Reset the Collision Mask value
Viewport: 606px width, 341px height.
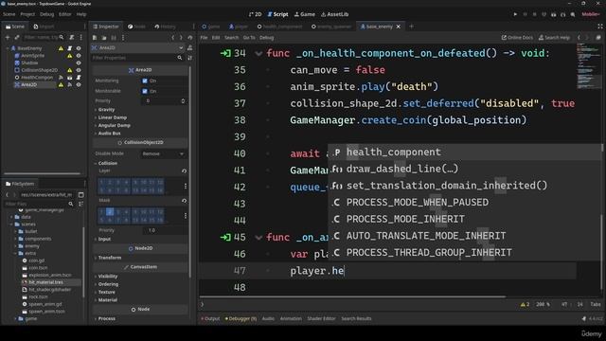point(184,201)
